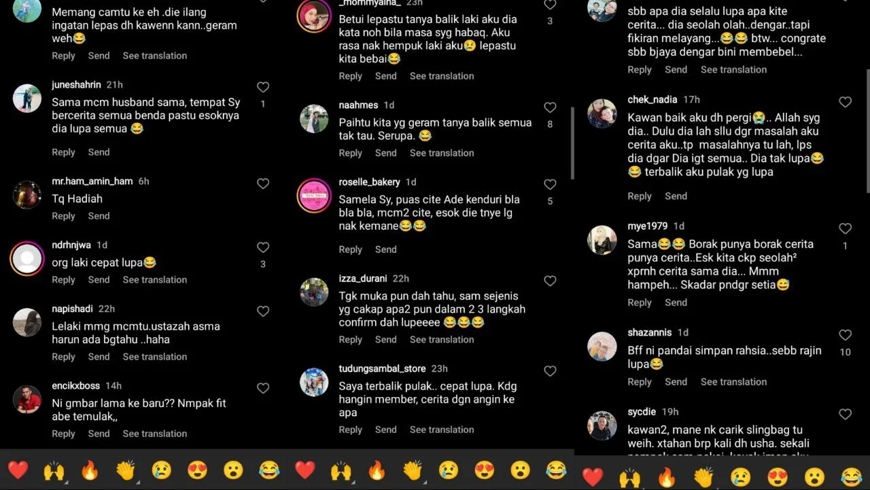Send mye1979's comment
This screenshot has height=490, width=870.
pos(676,302)
